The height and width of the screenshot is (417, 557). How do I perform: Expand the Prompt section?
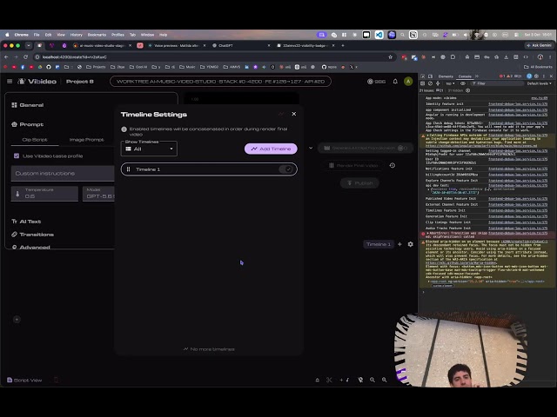[28, 124]
